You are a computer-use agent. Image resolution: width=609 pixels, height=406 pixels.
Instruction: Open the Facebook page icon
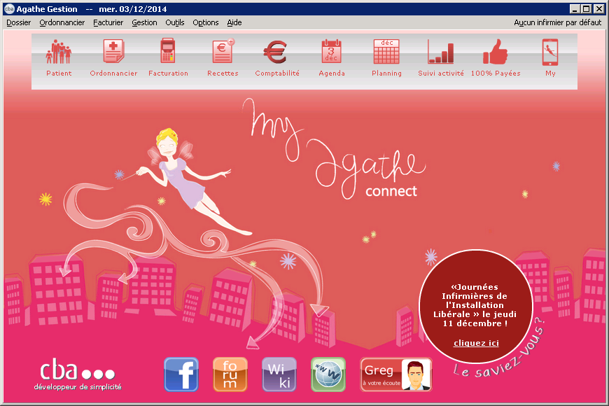click(x=181, y=374)
